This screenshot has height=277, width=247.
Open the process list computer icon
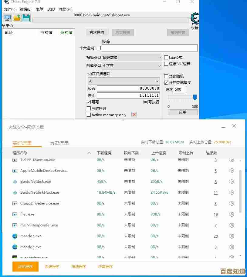[x=7, y=18]
